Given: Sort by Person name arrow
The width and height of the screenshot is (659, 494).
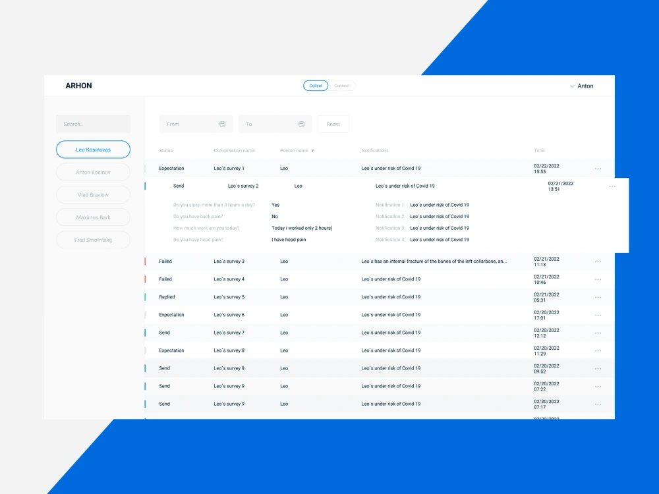Looking at the screenshot, I should [312, 151].
